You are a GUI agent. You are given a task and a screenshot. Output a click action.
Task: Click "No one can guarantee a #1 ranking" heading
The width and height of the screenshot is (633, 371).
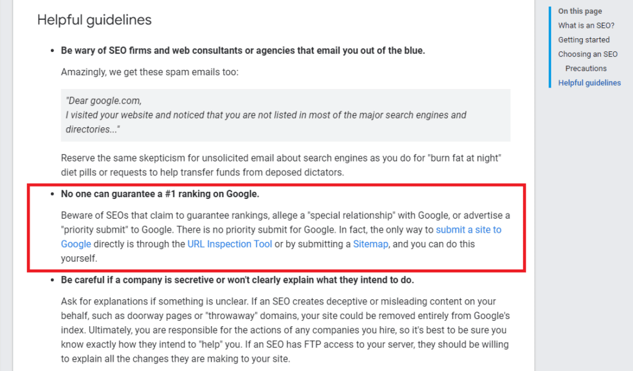point(160,194)
